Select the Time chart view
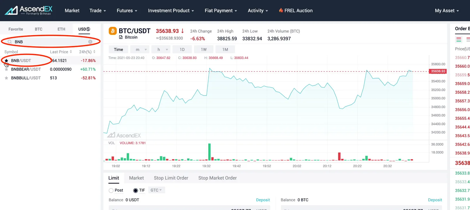Viewport: 470px width, 210px height. click(x=118, y=49)
